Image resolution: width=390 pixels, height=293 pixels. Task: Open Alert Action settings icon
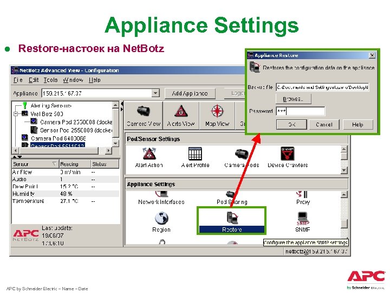coord(149,157)
